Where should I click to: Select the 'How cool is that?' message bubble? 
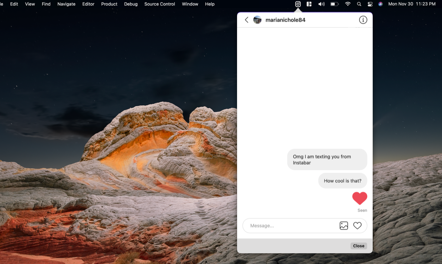(x=342, y=181)
